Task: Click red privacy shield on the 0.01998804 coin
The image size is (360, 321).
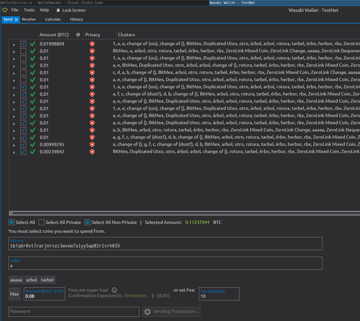Action: coord(92,44)
